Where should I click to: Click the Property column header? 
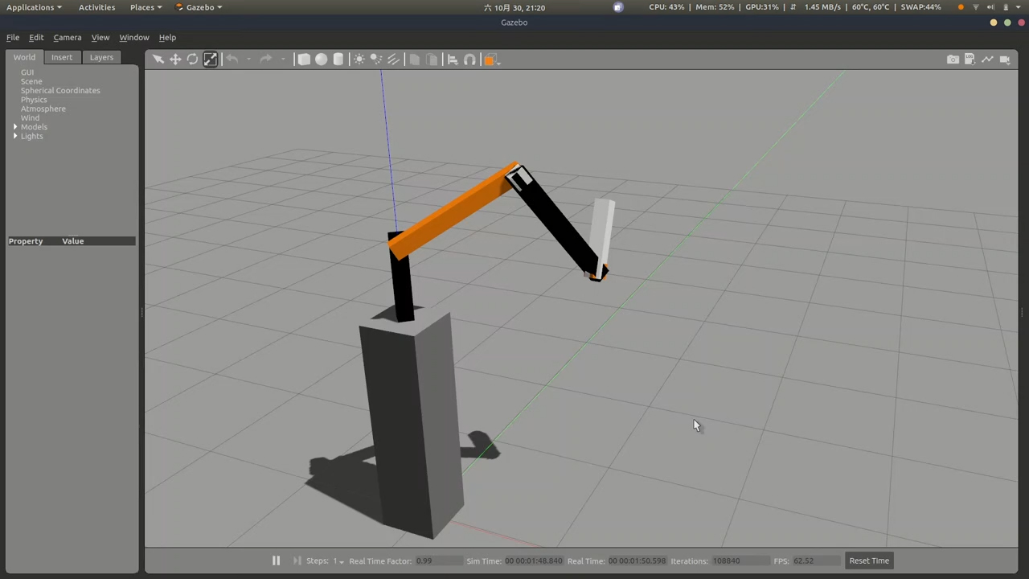point(26,241)
